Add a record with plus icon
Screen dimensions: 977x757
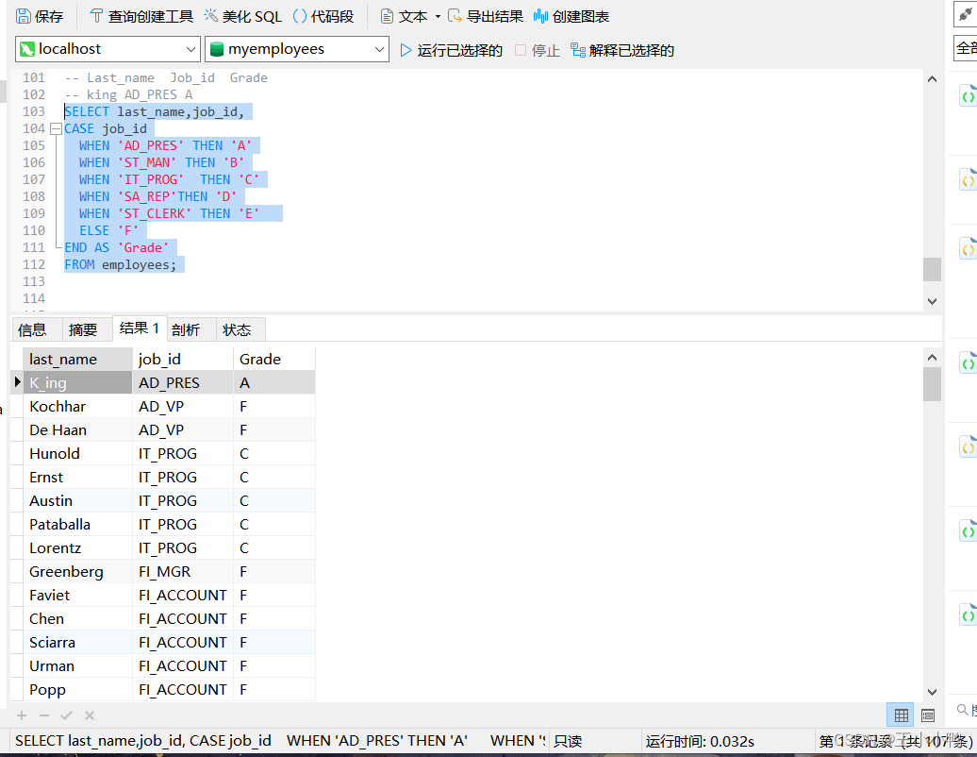point(22,715)
